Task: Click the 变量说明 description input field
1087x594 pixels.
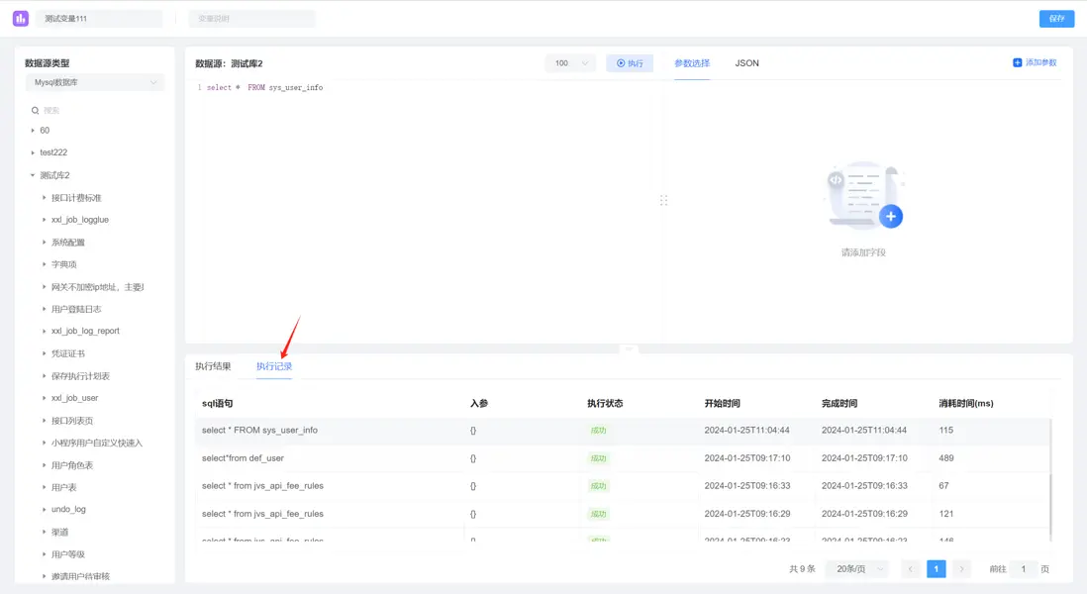Action: click(251, 19)
